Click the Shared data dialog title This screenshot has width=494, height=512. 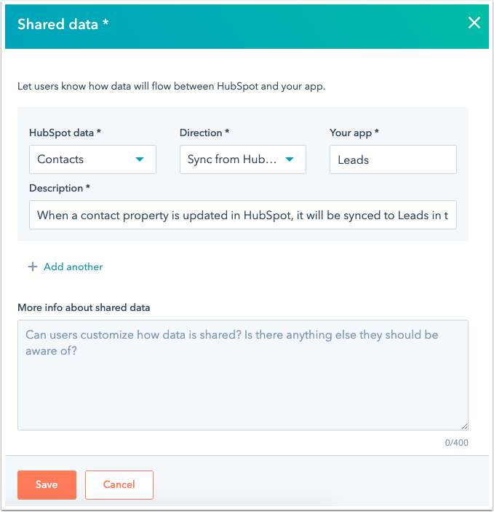pyautogui.click(x=63, y=24)
